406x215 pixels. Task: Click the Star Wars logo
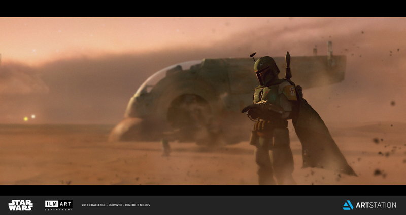coord(20,205)
